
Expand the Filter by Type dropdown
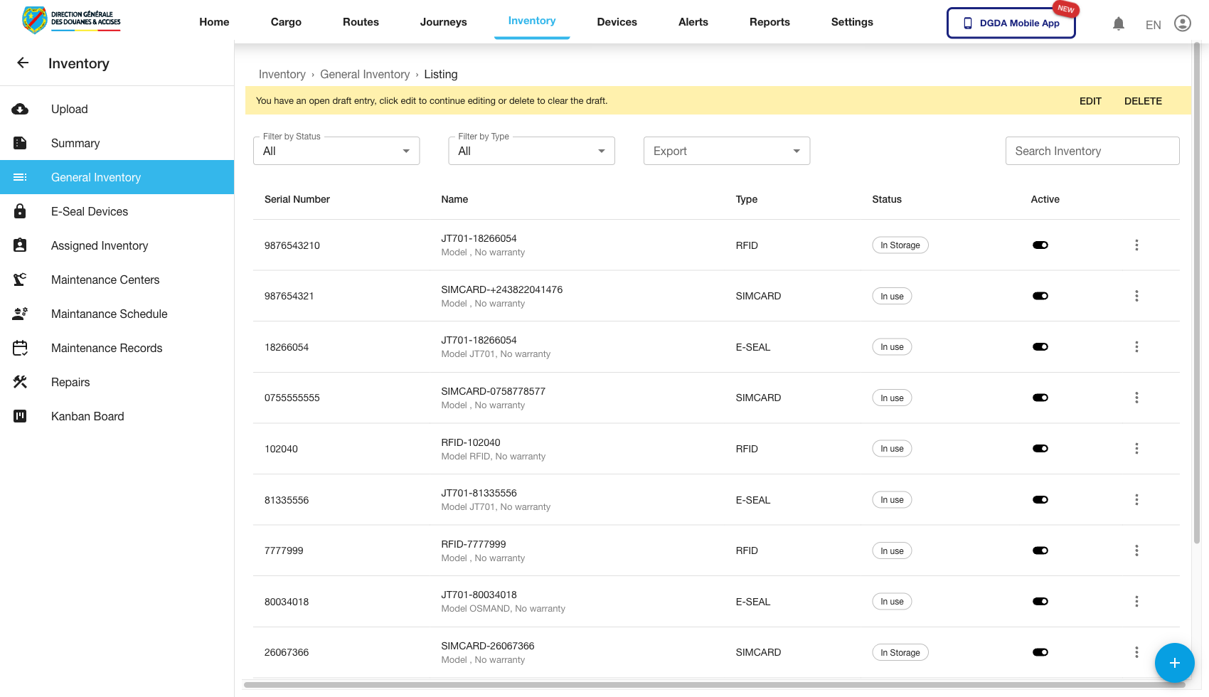531,150
